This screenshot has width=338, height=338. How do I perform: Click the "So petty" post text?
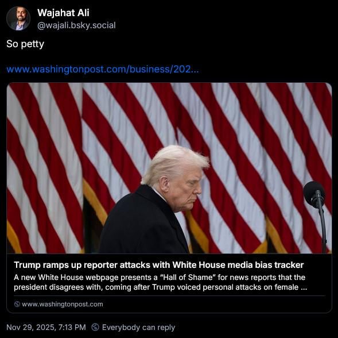(25, 44)
